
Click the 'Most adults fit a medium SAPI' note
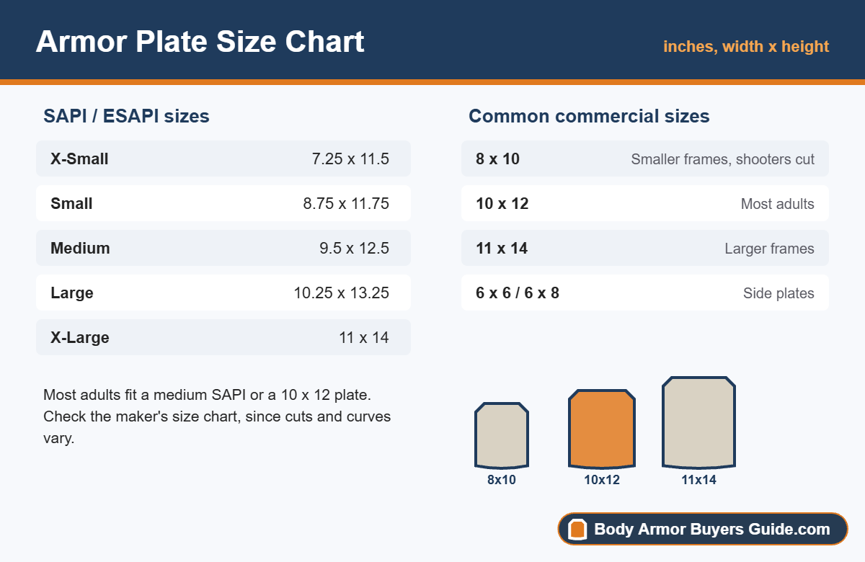217,416
